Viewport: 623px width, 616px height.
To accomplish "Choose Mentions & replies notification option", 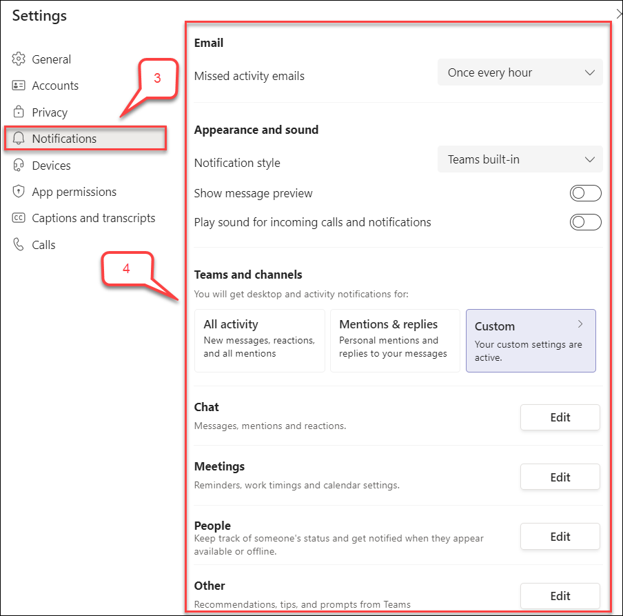I will click(395, 341).
